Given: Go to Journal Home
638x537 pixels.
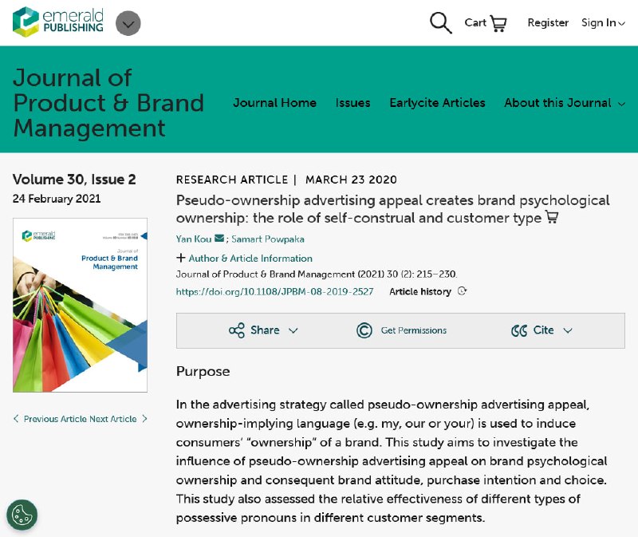Looking at the screenshot, I should point(274,103).
